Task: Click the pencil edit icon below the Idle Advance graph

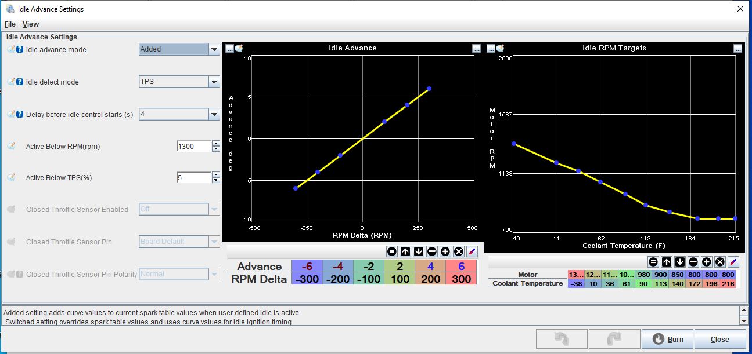Action: 470,251
